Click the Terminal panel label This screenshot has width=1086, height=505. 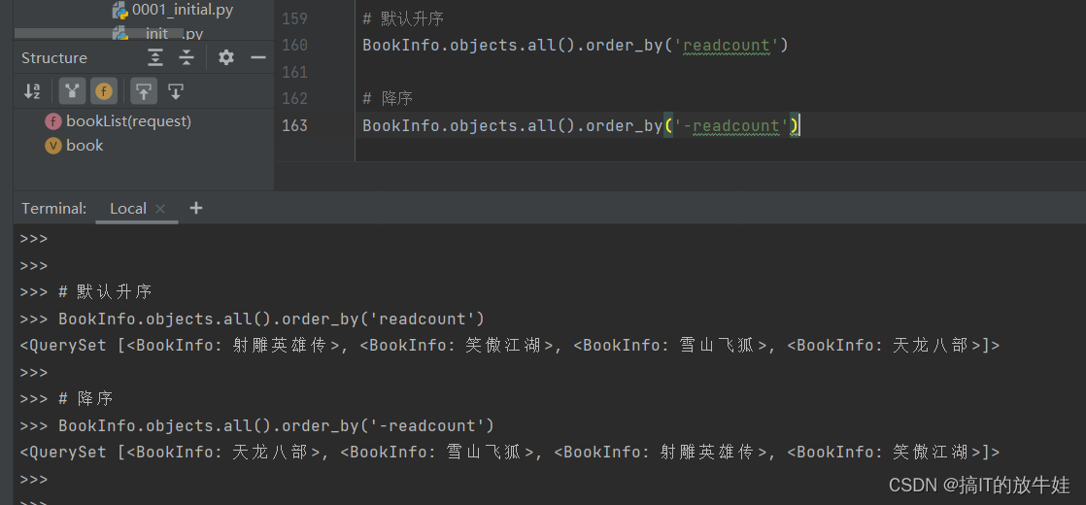pyautogui.click(x=54, y=209)
